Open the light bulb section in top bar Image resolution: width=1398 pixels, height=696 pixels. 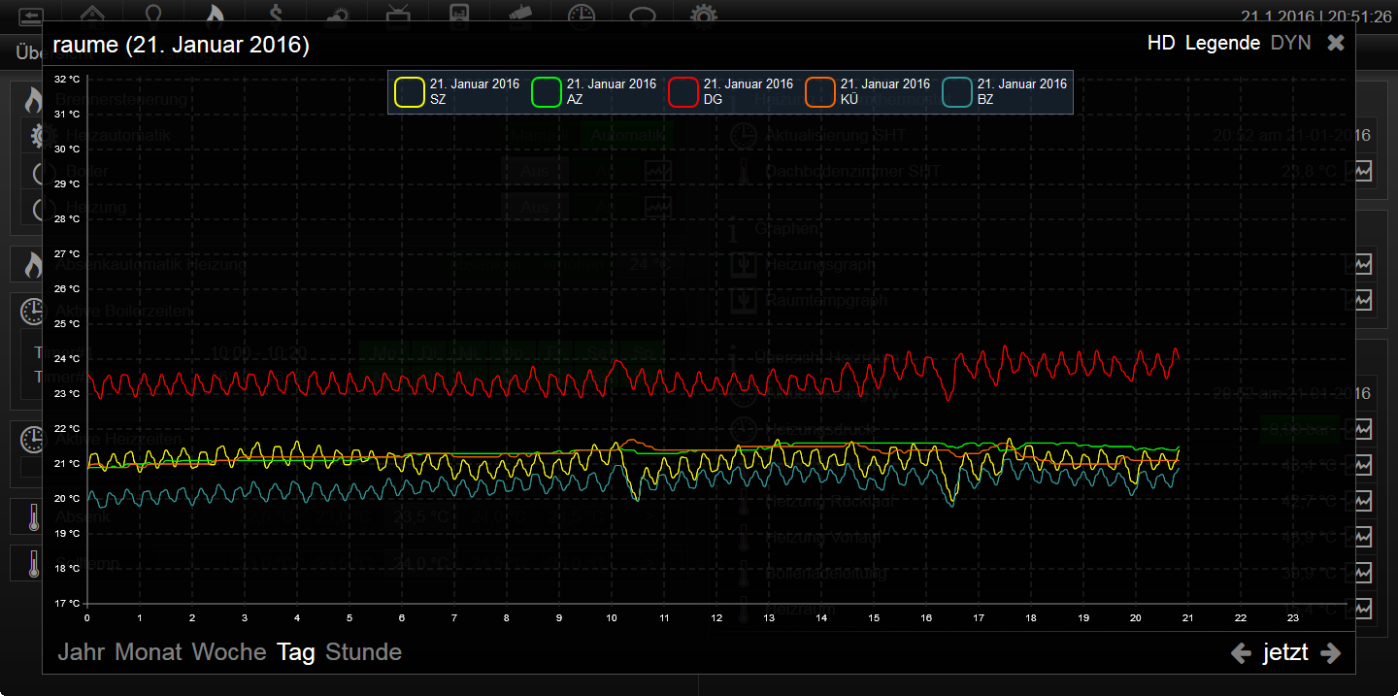(153, 13)
